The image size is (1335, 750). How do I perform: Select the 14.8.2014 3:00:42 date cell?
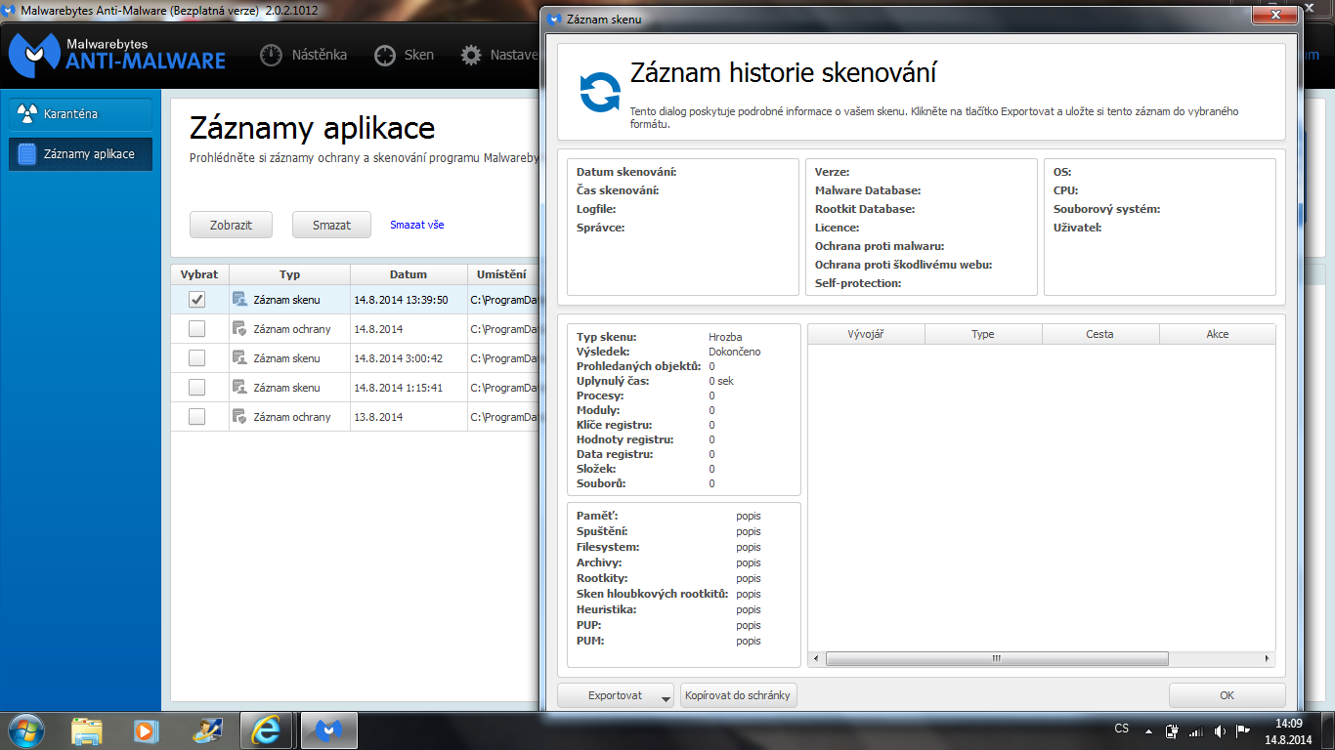(x=409, y=358)
